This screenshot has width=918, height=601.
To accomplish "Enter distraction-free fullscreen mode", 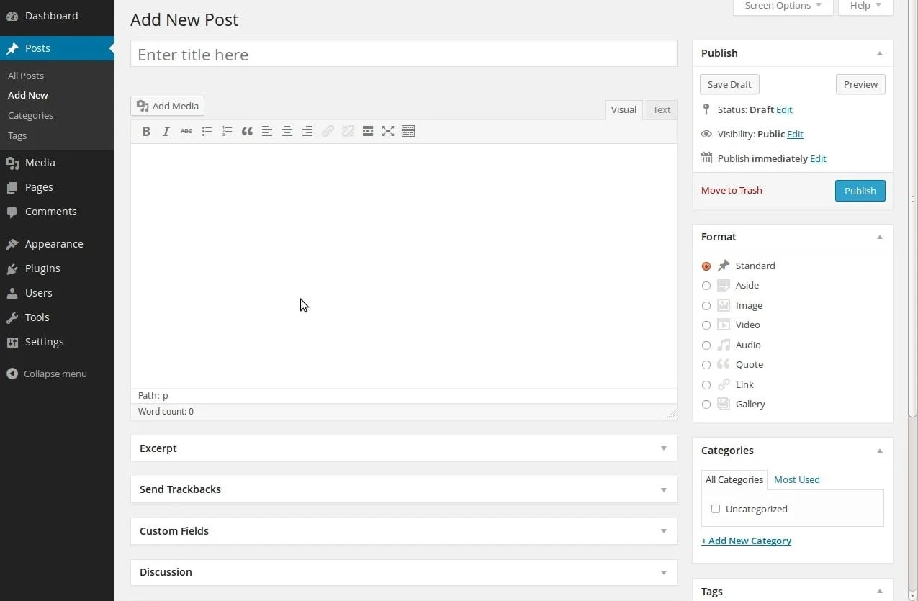I will click(x=388, y=131).
